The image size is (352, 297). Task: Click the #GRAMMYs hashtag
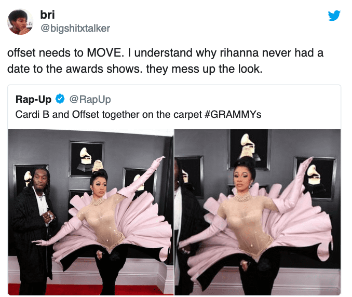pos(233,114)
